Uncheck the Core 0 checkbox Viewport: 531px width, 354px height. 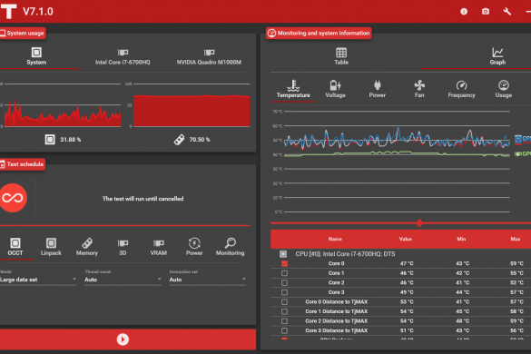click(284, 263)
